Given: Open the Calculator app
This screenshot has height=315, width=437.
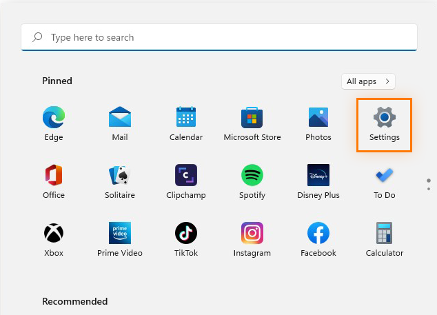Looking at the screenshot, I should click(x=385, y=239).
